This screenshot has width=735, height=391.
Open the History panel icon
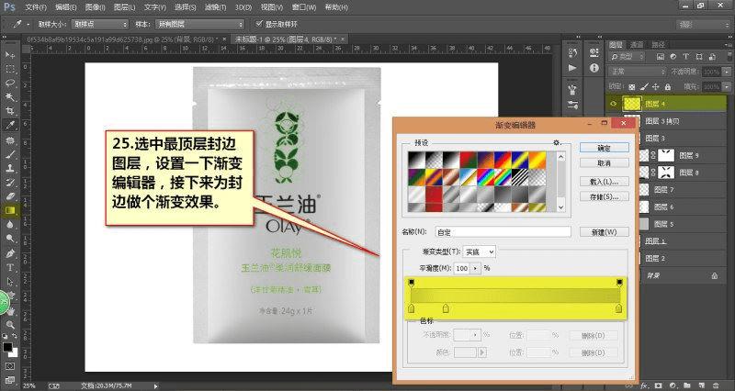tap(572, 52)
